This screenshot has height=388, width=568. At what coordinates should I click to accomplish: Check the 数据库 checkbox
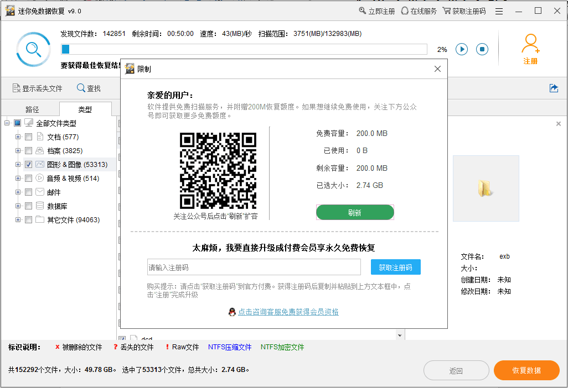[x=29, y=206]
